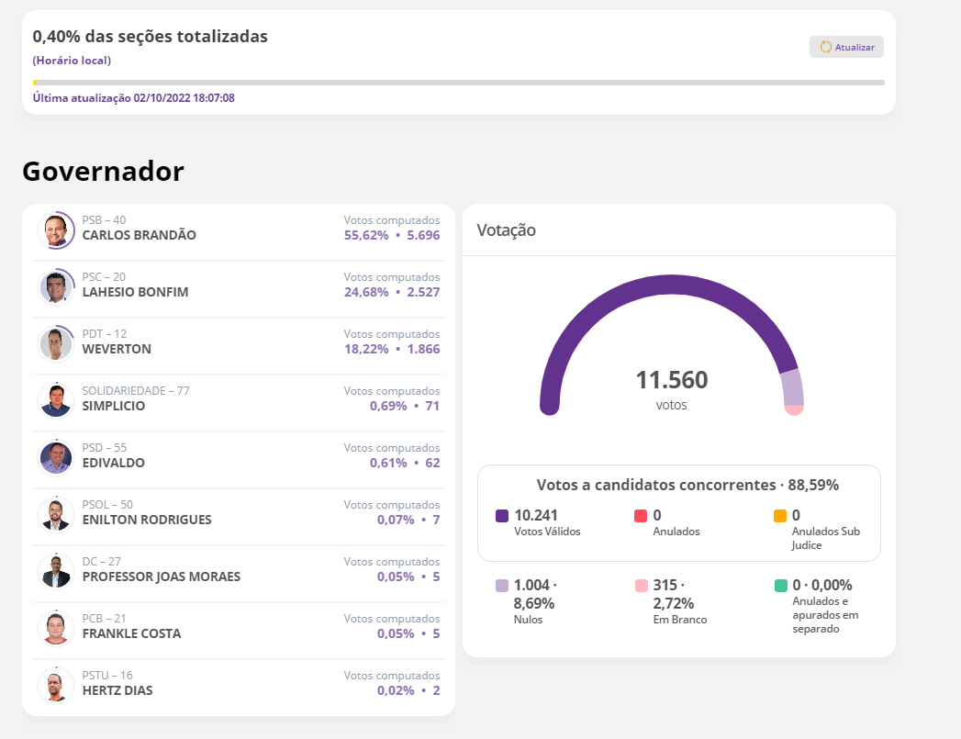This screenshot has width=961, height=739.
Task: Click the orange Anulados Sub Judice swatch
Action: pyautogui.click(x=780, y=516)
